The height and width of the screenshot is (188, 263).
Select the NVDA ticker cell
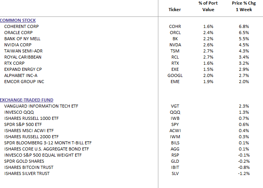point(175,45)
